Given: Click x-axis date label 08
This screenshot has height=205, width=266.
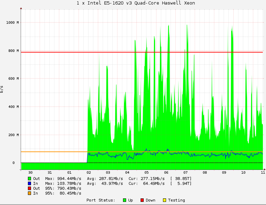Looking at the screenshot, I should pyautogui.click(x=205, y=172).
